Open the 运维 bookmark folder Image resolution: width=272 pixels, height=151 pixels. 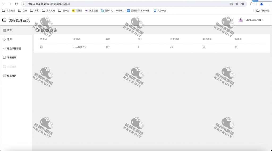(x=23, y=11)
